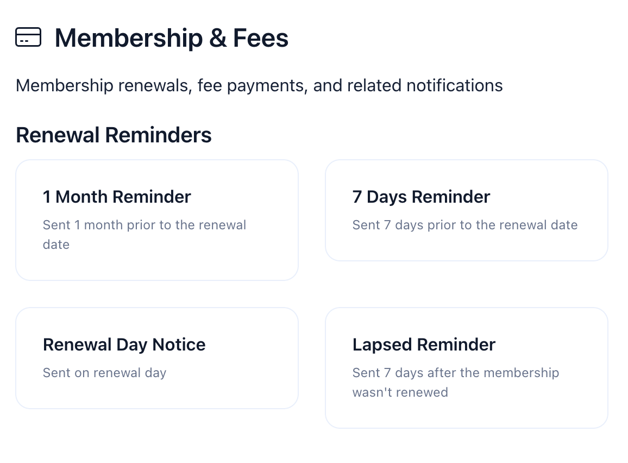Click the '7 Days Reminder' title text

421,197
